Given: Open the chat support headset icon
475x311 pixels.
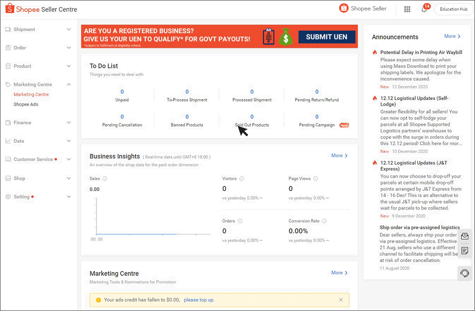Looking at the screenshot, I should pyautogui.click(x=465, y=273).
